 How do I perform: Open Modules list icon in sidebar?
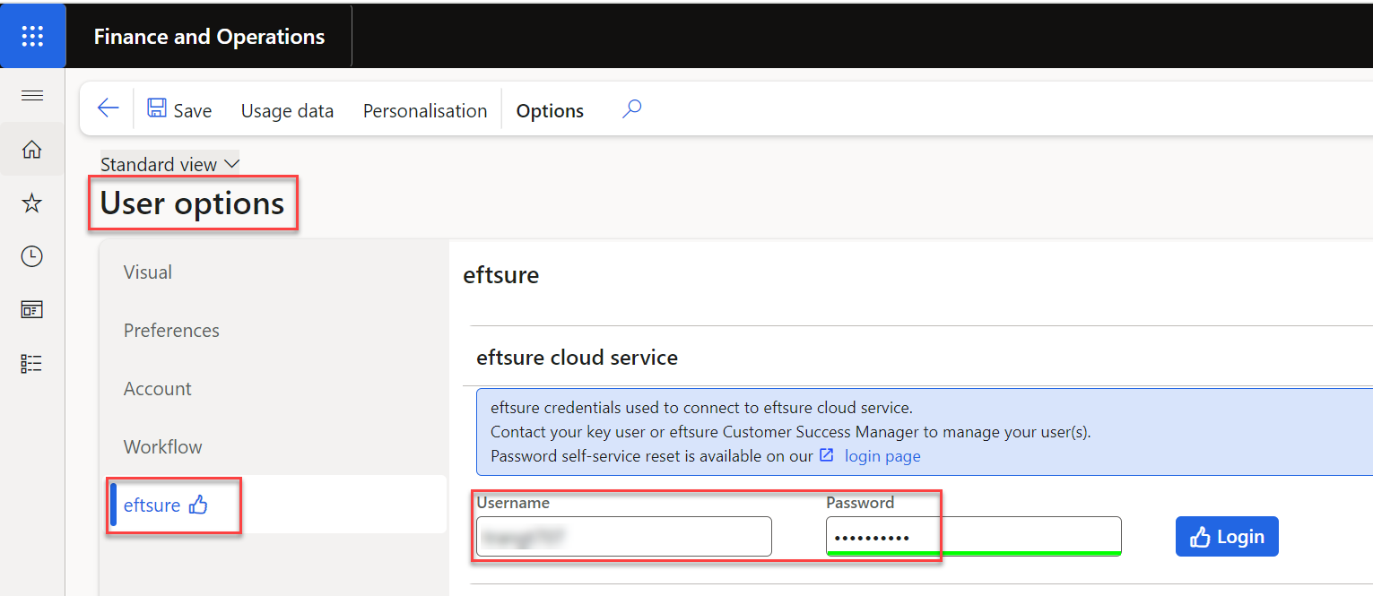[32, 364]
